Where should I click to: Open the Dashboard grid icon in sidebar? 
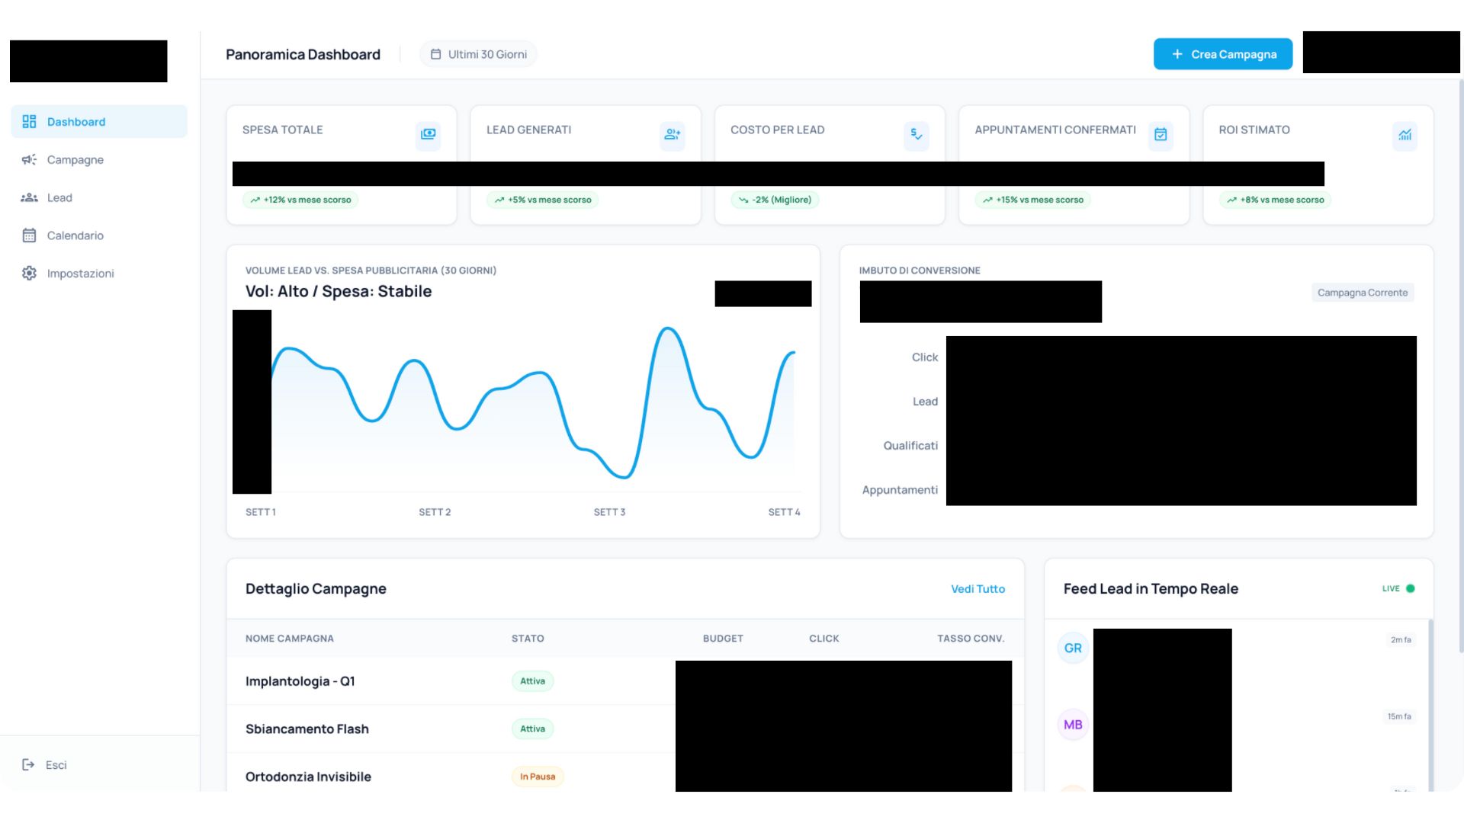click(29, 121)
